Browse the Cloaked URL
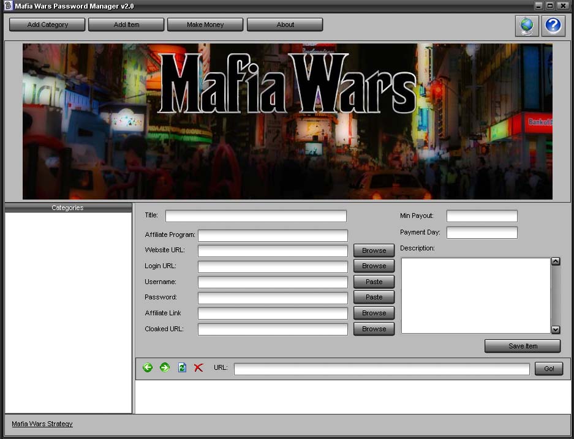This screenshot has height=439, width=574. (374, 329)
